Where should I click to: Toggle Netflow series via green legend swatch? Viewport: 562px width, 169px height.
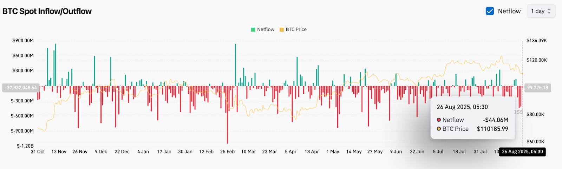click(x=253, y=29)
